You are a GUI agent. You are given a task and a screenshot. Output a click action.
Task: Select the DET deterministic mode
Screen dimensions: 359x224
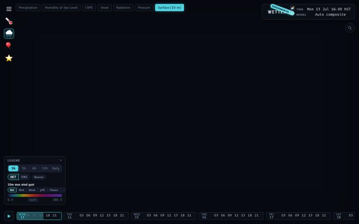tap(13, 177)
